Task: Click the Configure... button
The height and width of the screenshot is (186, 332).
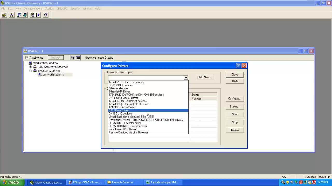Action: 235,99
